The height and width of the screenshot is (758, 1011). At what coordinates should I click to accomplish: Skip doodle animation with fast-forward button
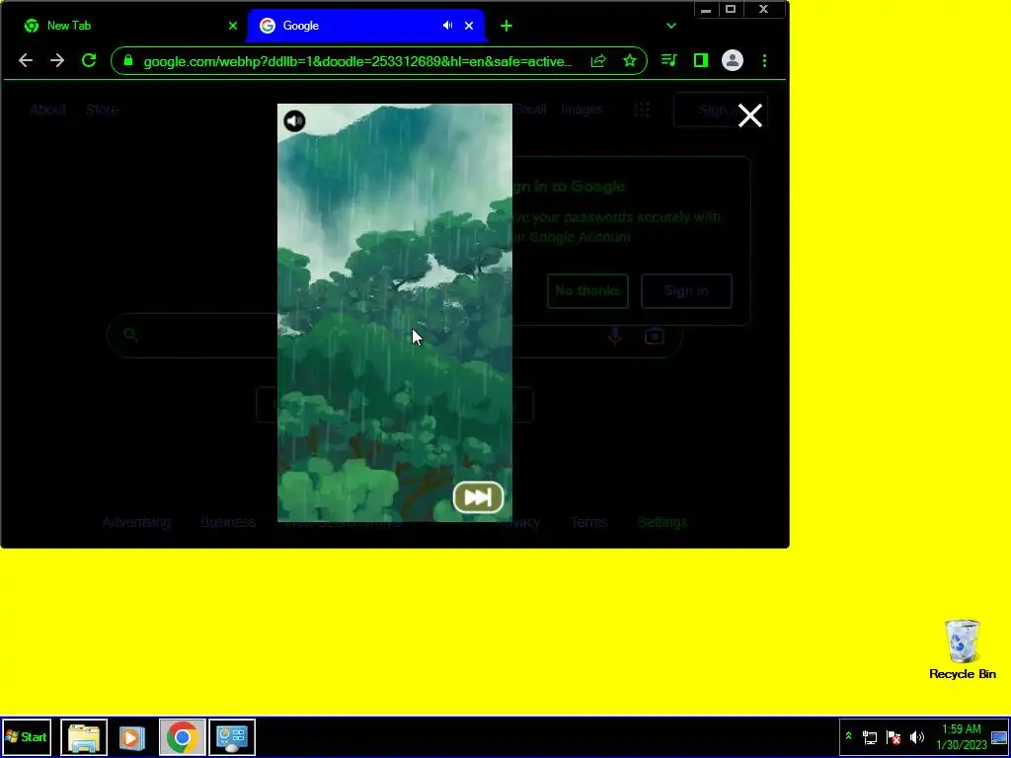pyautogui.click(x=478, y=497)
